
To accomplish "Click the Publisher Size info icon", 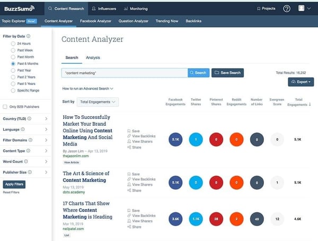I will coord(30,172).
